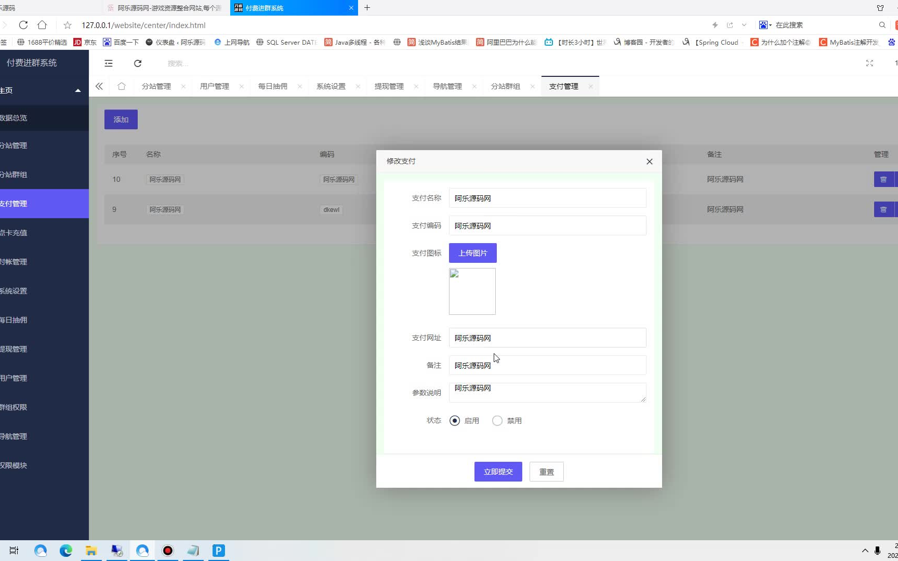Delete row 10 using the trash icon
898x561 pixels.
[x=883, y=180]
